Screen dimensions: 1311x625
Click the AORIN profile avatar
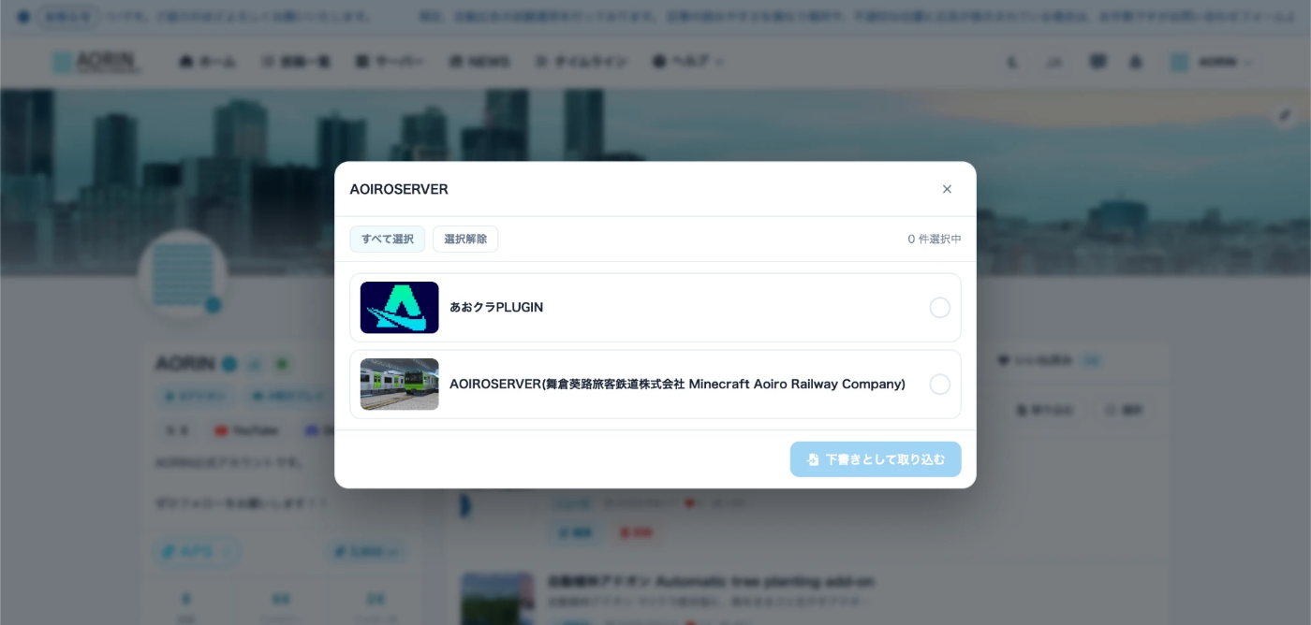pos(183,275)
